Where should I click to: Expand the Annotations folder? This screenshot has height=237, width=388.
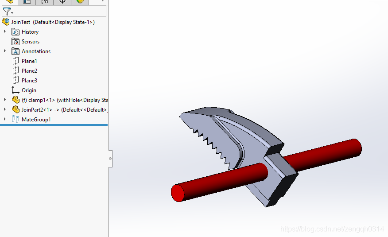click(5, 51)
